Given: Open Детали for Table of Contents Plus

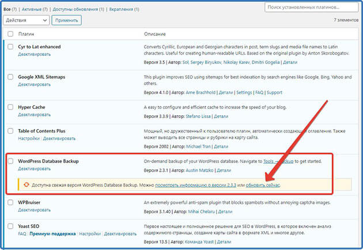Looking at the screenshot, I should tap(221, 146).
